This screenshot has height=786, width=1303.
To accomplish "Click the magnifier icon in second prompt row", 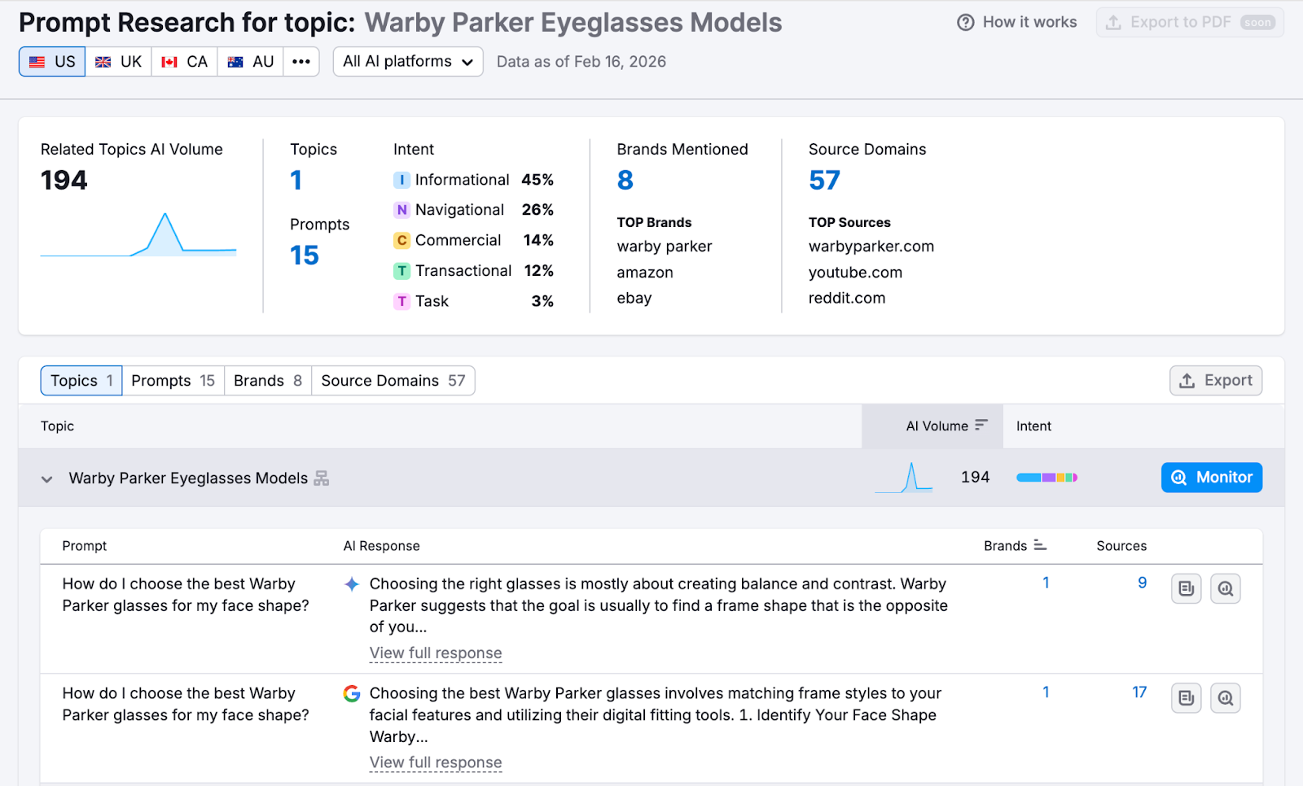I will coord(1225,698).
